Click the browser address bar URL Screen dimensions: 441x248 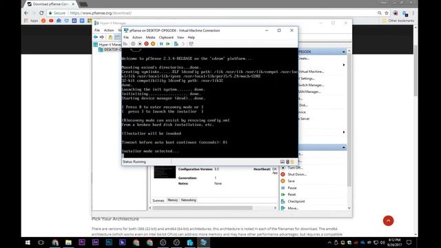[101, 13]
